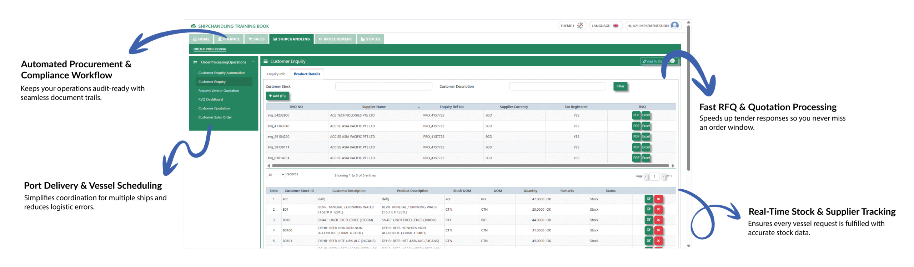The height and width of the screenshot is (267, 914).
Task: Click the edit icon for row B010
Action: [x=648, y=220]
